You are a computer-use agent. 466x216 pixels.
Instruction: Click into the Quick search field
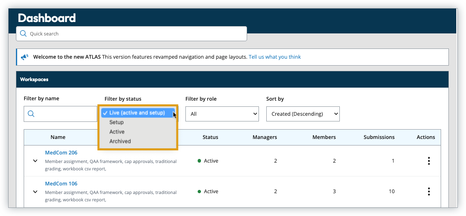[135, 34]
